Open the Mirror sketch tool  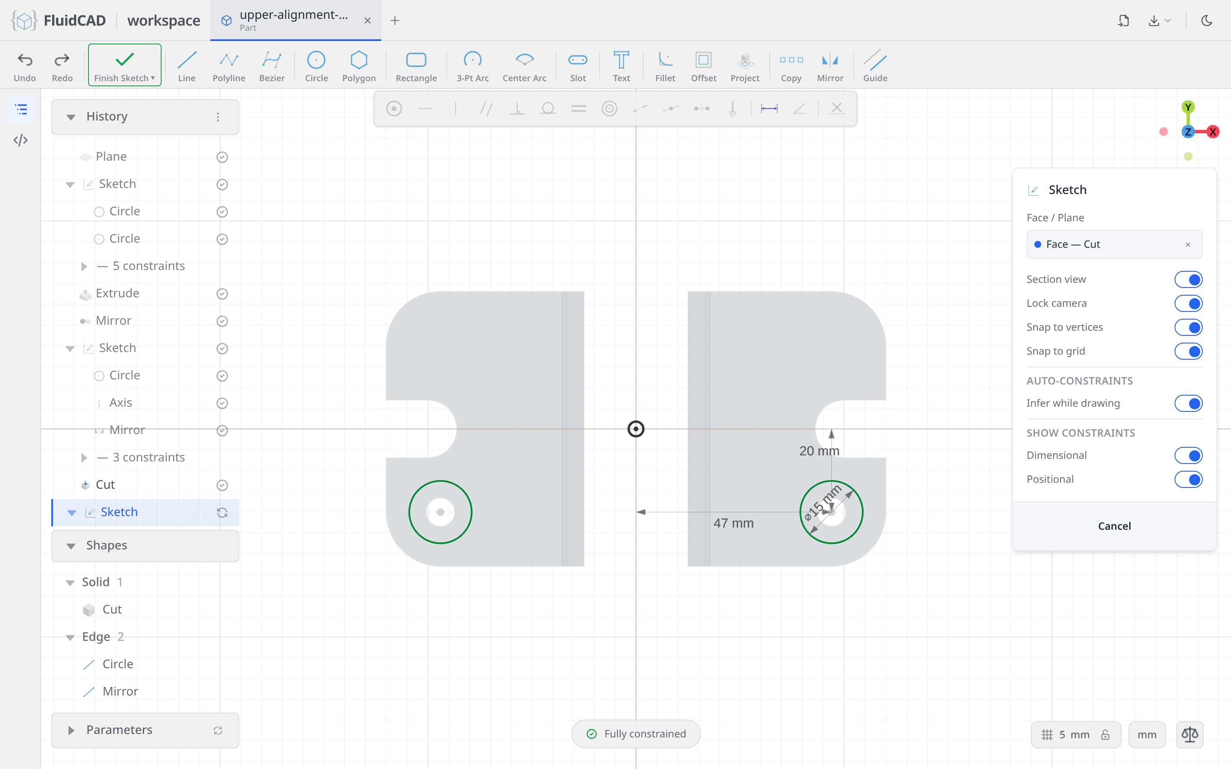tap(830, 66)
